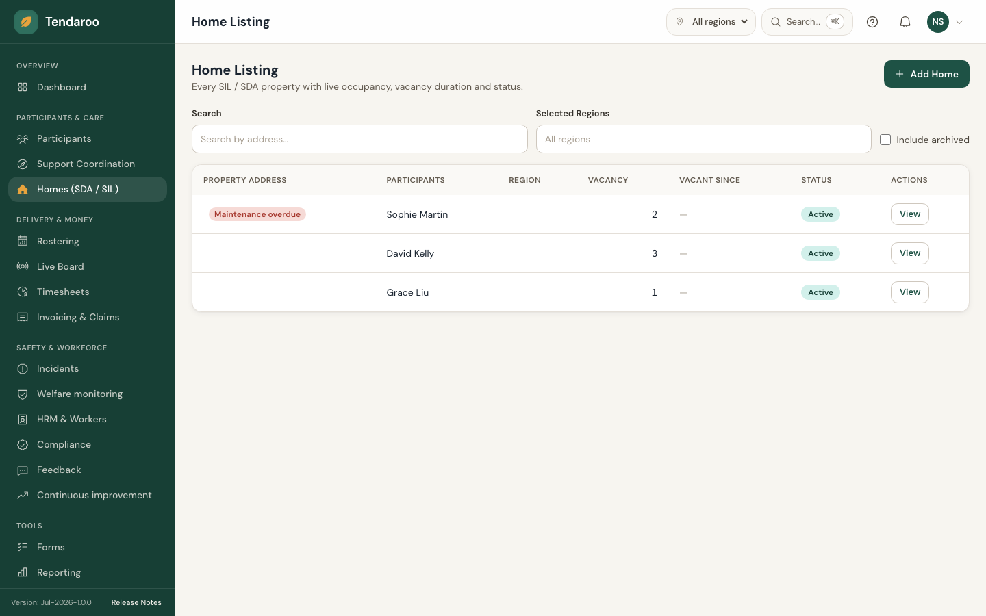Click the magnifier icon in top search
Image resolution: width=986 pixels, height=616 pixels.
pos(776,22)
